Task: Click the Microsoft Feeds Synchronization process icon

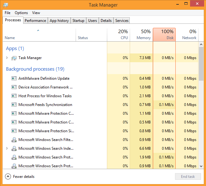Action: click(x=14, y=105)
